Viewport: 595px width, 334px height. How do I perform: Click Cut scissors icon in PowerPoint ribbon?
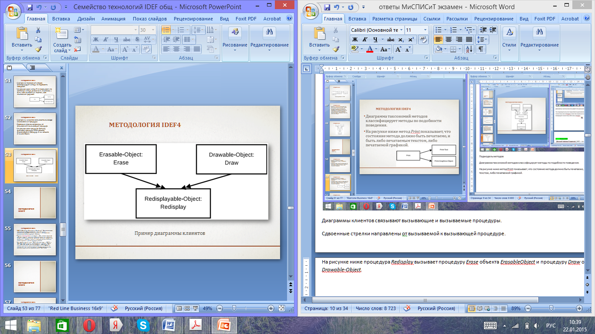38,30
